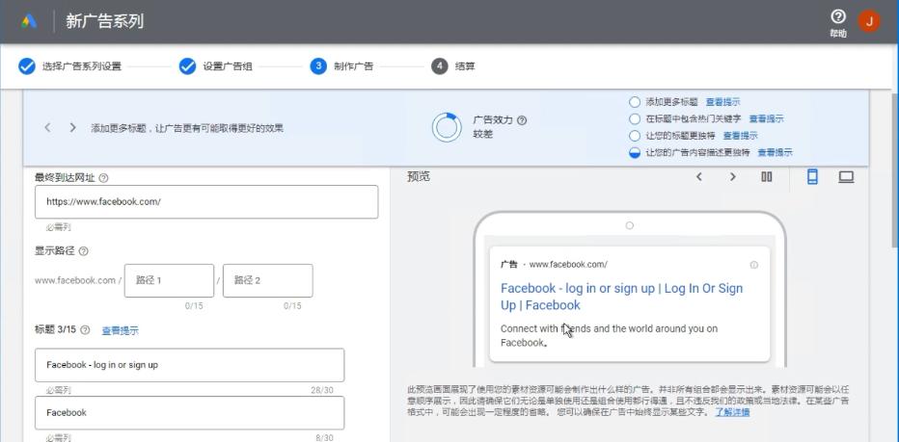The width and height of the screenshot is (899, 442).
Task: Click preview URL www.facebook.com/
Action: click(x=568, y=265)
